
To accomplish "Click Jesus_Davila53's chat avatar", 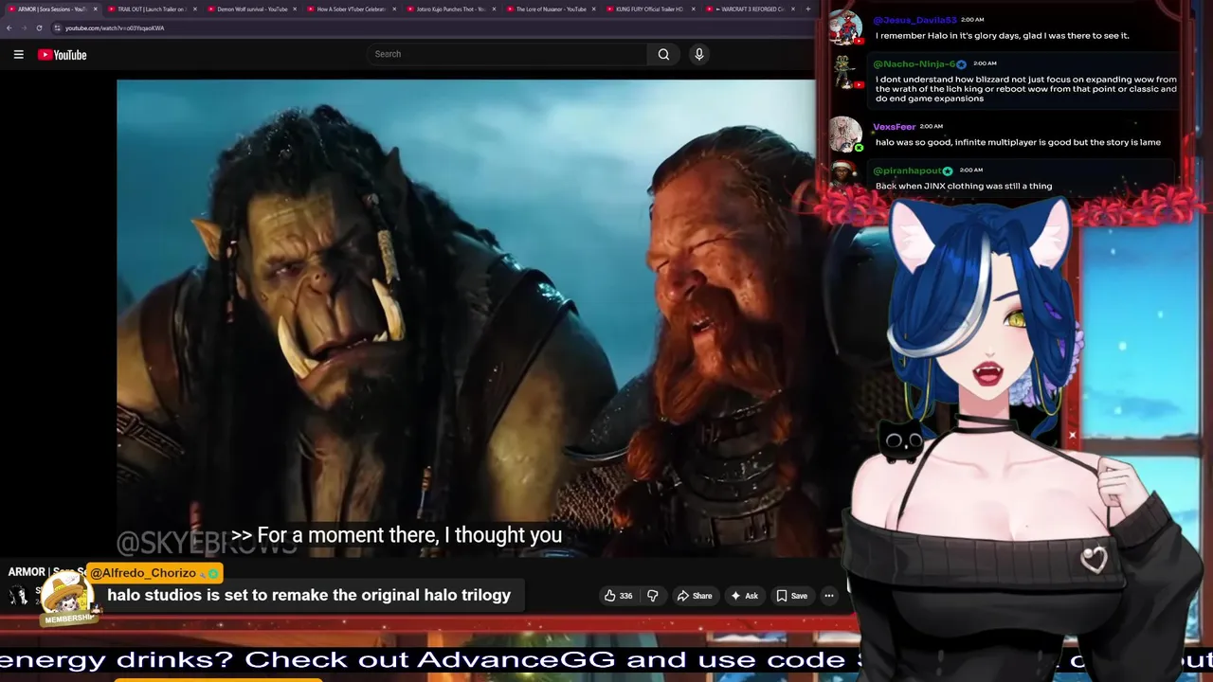I will point(844,28).
